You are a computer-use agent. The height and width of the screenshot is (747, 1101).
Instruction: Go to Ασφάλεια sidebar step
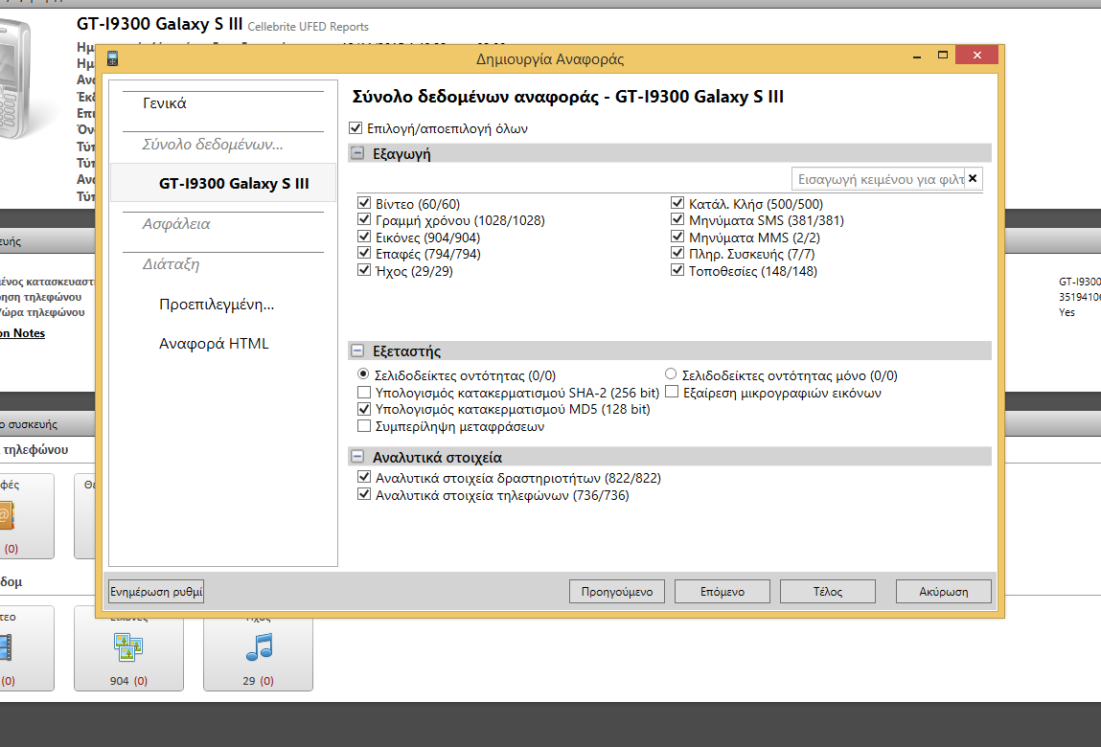(176, 224)
